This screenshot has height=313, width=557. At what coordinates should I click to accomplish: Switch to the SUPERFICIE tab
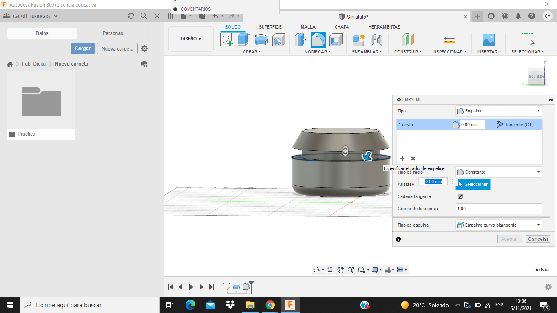pos(270,27)
